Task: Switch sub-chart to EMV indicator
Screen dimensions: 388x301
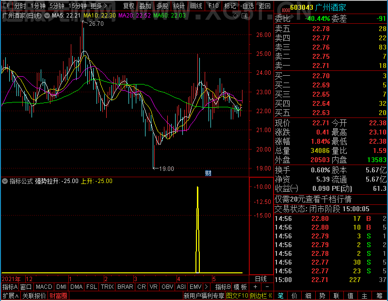Action: click(195, 287)
